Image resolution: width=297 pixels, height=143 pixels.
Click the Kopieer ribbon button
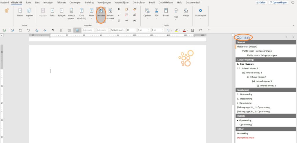click(29, 13)
